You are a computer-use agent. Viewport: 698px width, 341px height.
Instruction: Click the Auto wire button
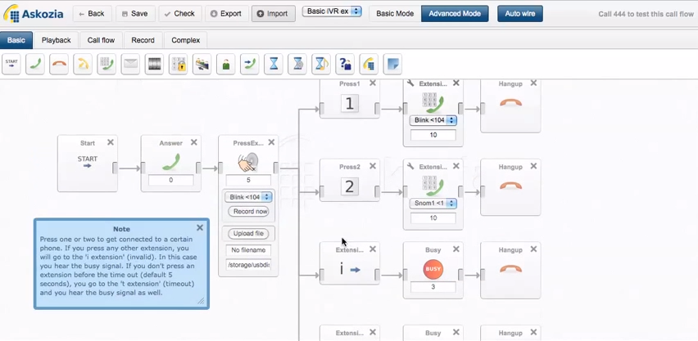pyautogui.click(x=519, y=14)
